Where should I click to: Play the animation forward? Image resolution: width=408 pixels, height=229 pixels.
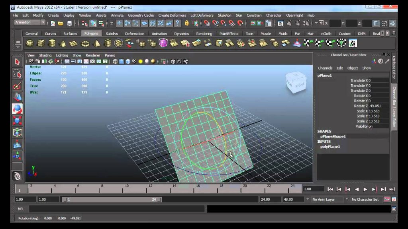tap(365, 189)
